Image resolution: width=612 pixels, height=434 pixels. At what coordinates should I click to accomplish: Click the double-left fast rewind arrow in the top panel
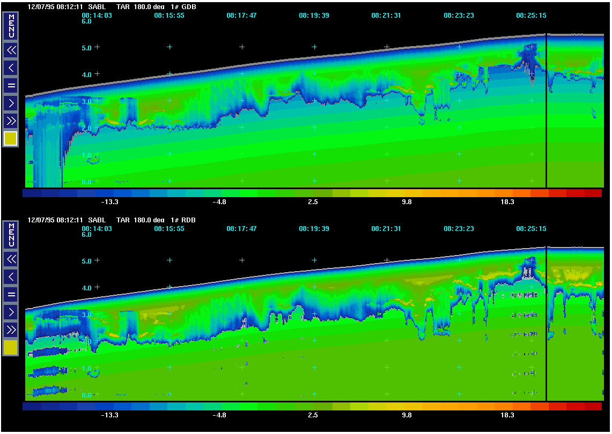pyautogui.click(x=11, y=50)
